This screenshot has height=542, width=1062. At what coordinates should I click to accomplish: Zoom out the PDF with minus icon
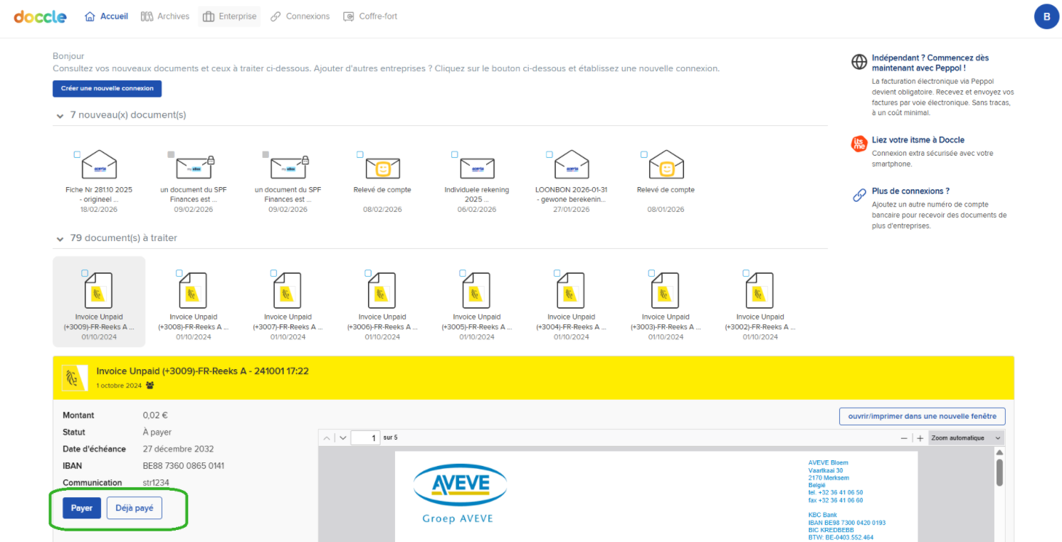click(x=904, y=438)
